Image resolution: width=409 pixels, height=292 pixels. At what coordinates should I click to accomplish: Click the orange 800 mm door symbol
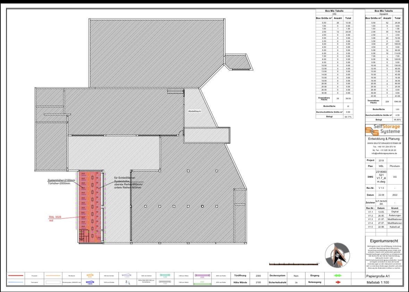90,275
